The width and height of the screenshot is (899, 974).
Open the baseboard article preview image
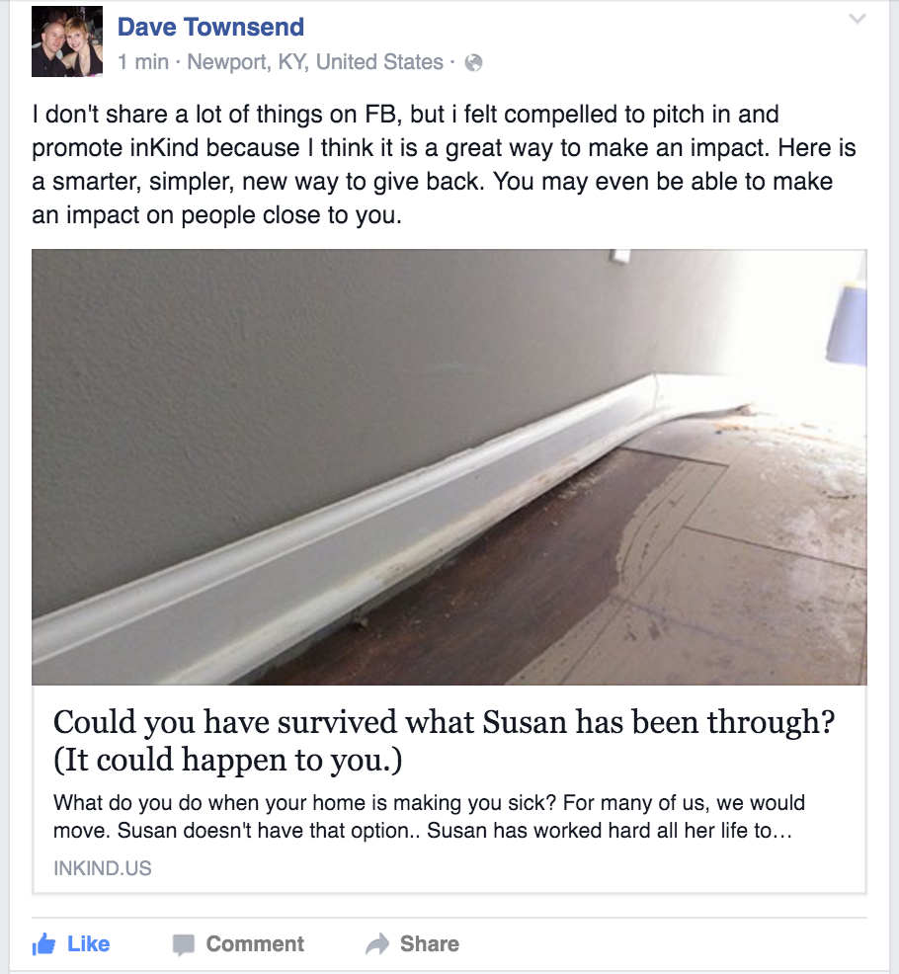(x=449, y=467)
